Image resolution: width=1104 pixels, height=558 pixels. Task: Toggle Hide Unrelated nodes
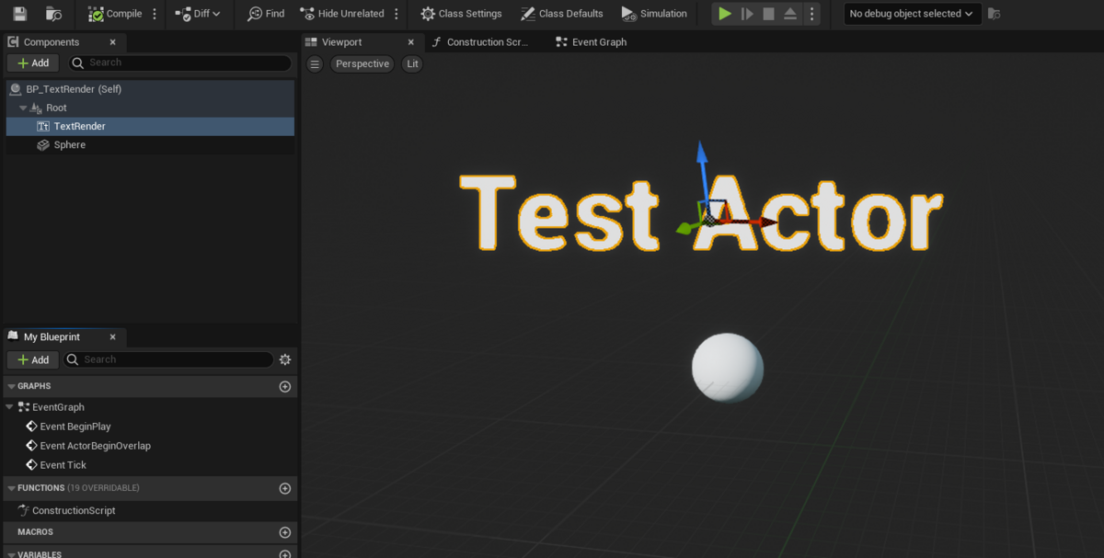pos(344,14)
